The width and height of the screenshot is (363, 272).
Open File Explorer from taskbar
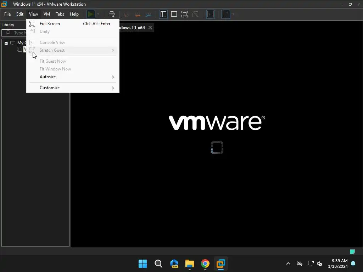(190, 263)
